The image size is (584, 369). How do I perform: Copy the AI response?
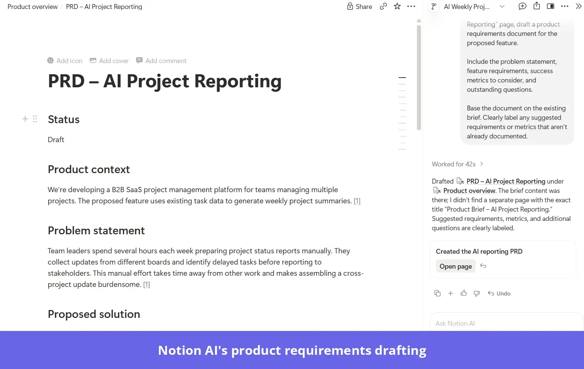(437, 293)
